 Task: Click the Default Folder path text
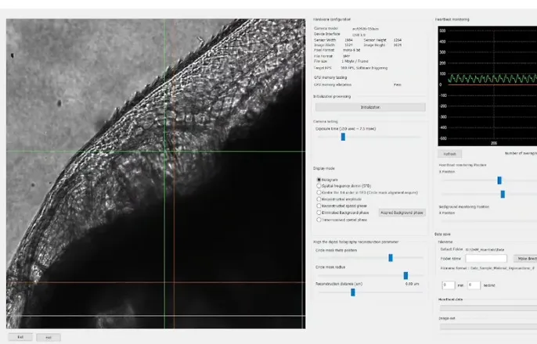485,250
